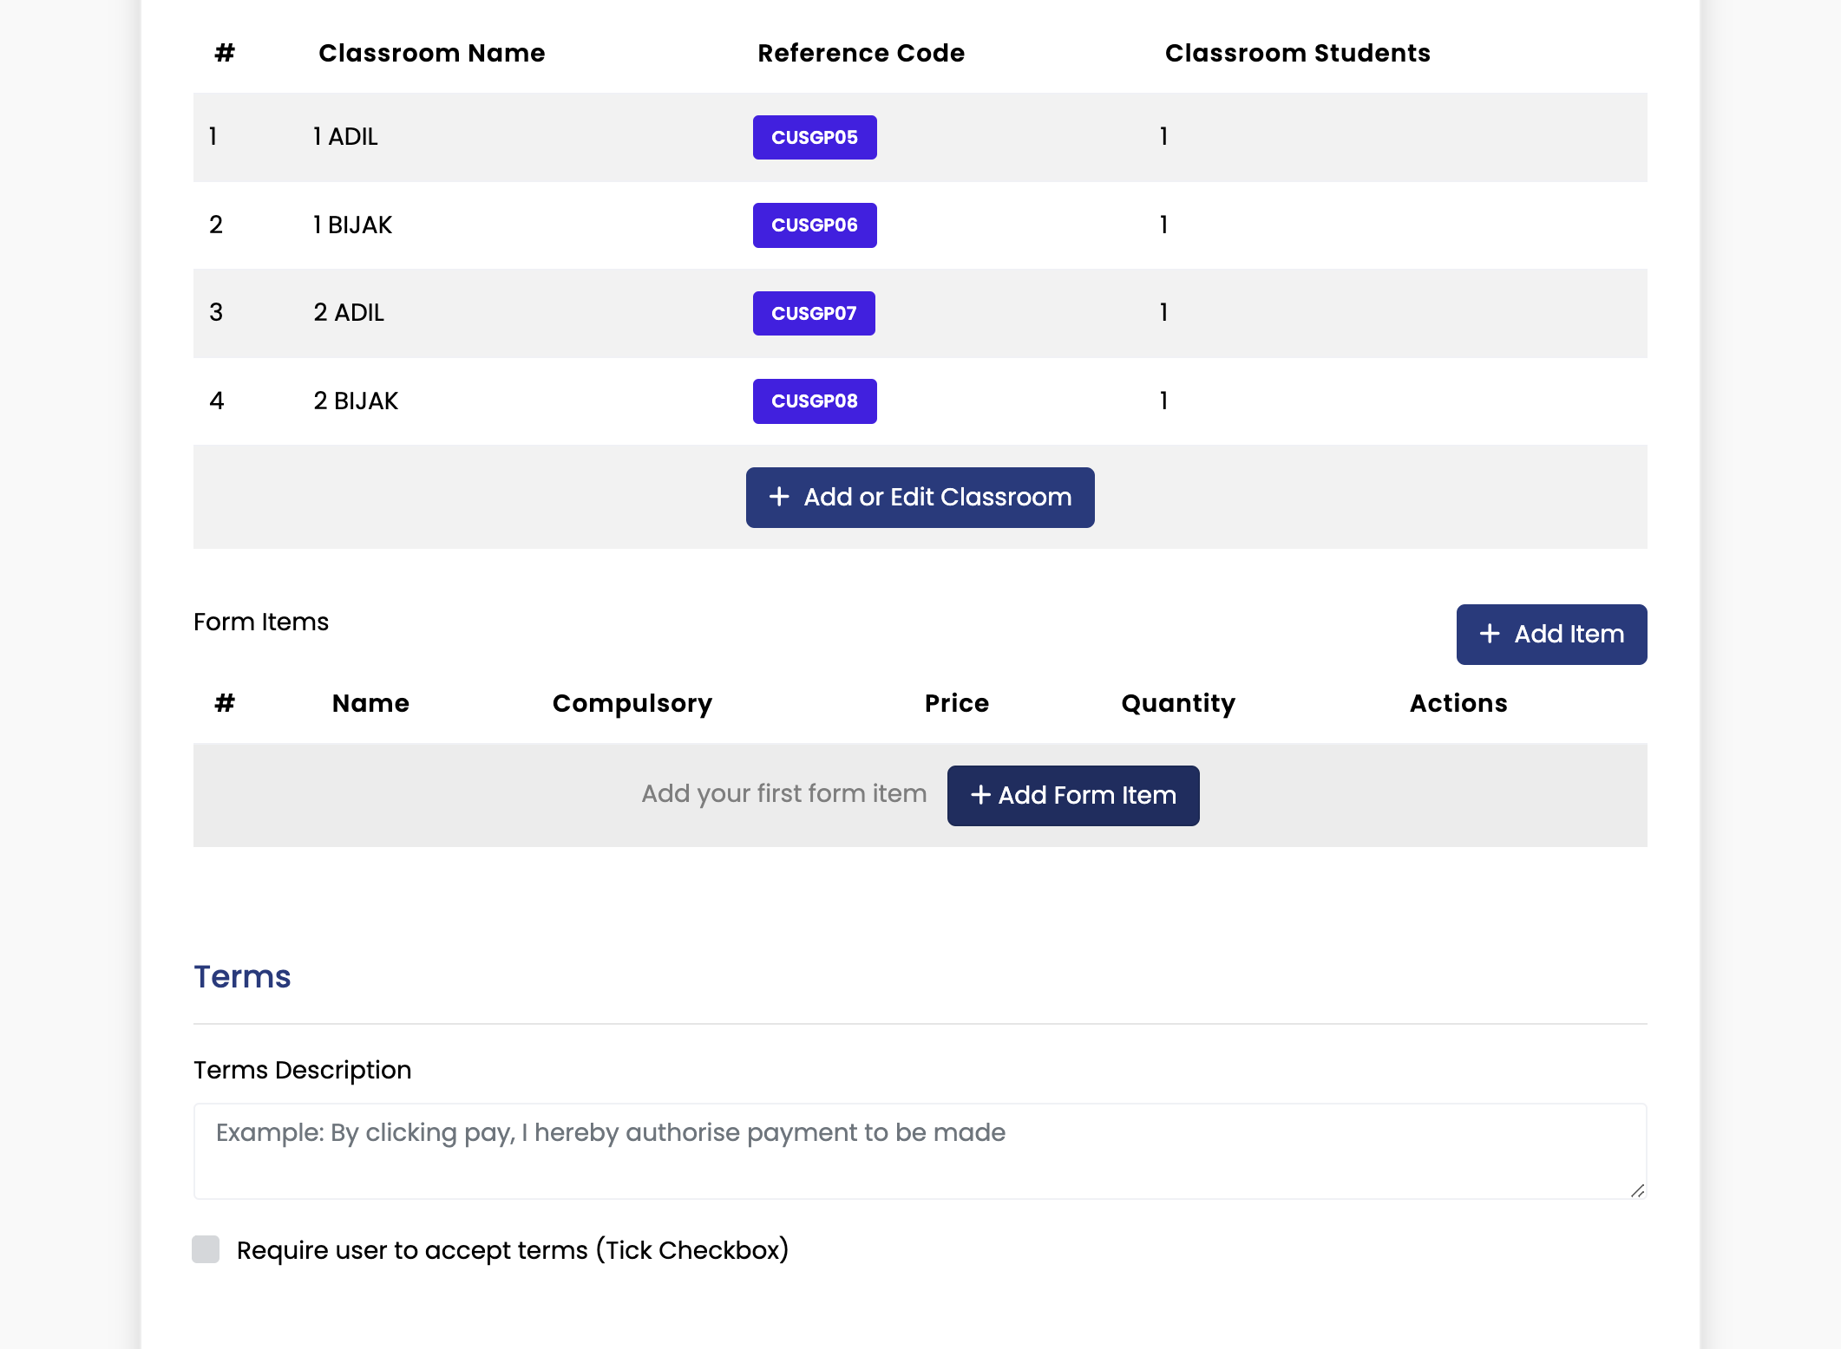The width and height of the screenshot is (1841, 1349).
Task: Click the Form Items label
Action: click(261, 622)
